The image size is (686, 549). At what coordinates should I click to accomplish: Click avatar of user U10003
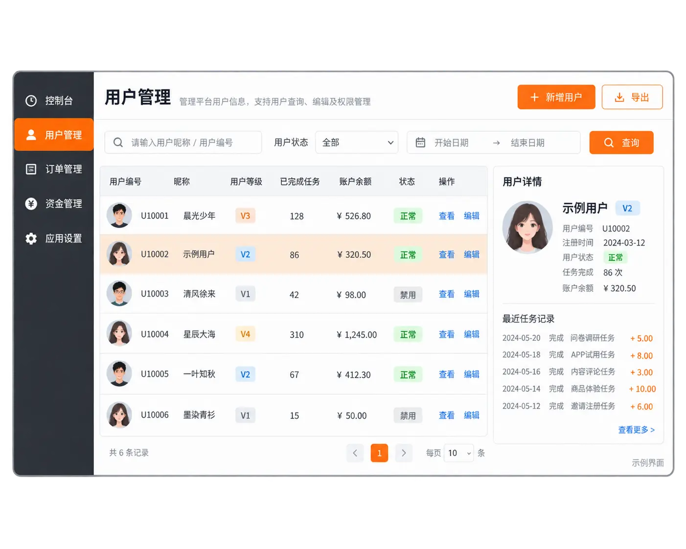119,294
